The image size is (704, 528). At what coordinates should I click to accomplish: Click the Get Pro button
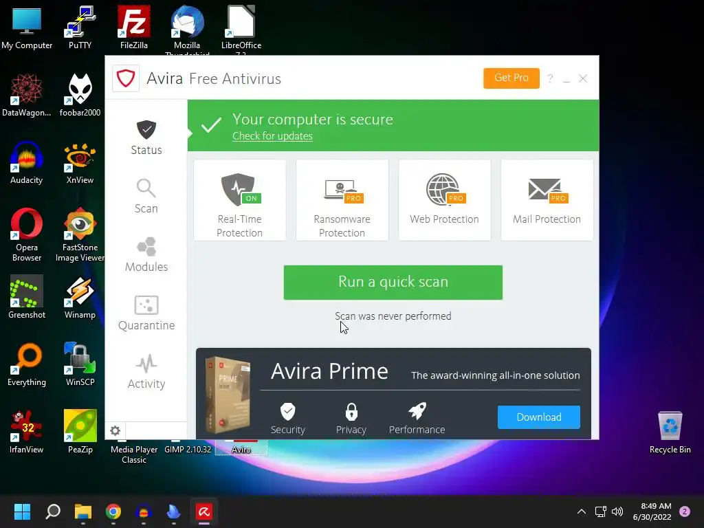click(x=511, y=78)
